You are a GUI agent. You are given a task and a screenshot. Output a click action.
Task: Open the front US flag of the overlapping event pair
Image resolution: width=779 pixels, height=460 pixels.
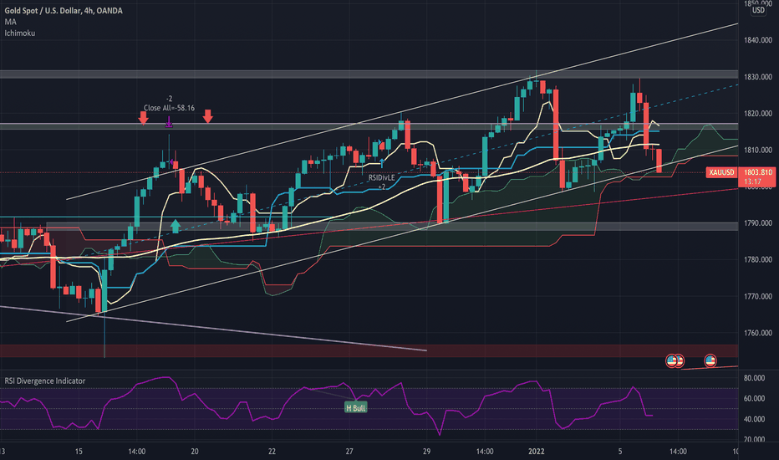coord(672,360)
